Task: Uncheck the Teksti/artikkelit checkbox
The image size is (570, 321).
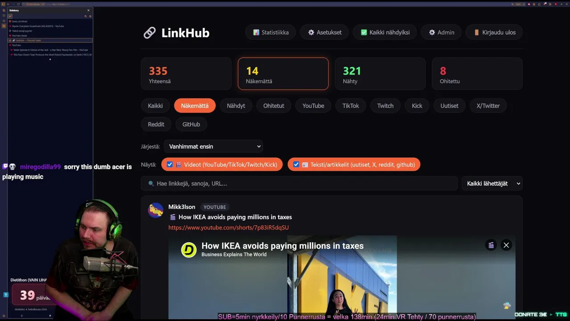Action: (296, 165)
